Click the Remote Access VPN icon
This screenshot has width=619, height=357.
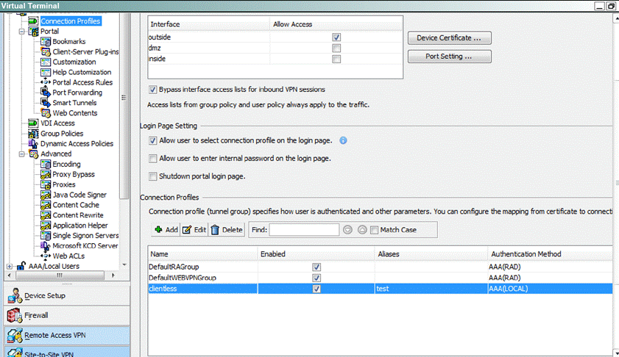15,336
